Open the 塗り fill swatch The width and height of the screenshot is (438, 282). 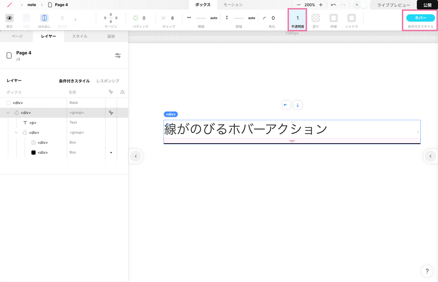point(316,18)
